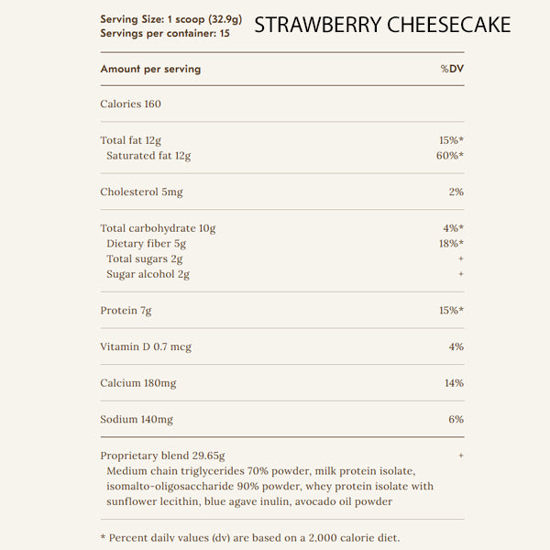The height and width of the screenshot is (550, 550).
Task: Select the Proprietary blend 29.65g heading
Action: (162, 456)
